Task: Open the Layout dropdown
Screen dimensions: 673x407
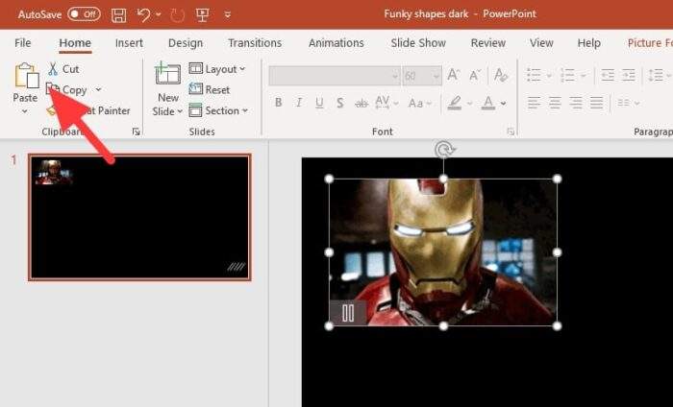Action: (x=217, y=69)
